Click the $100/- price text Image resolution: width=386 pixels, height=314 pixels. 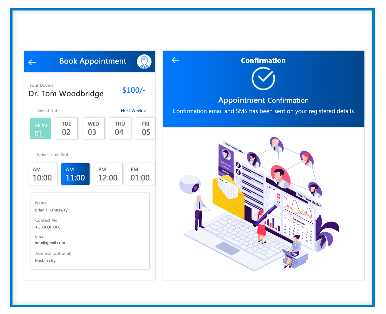pos(134,90)
